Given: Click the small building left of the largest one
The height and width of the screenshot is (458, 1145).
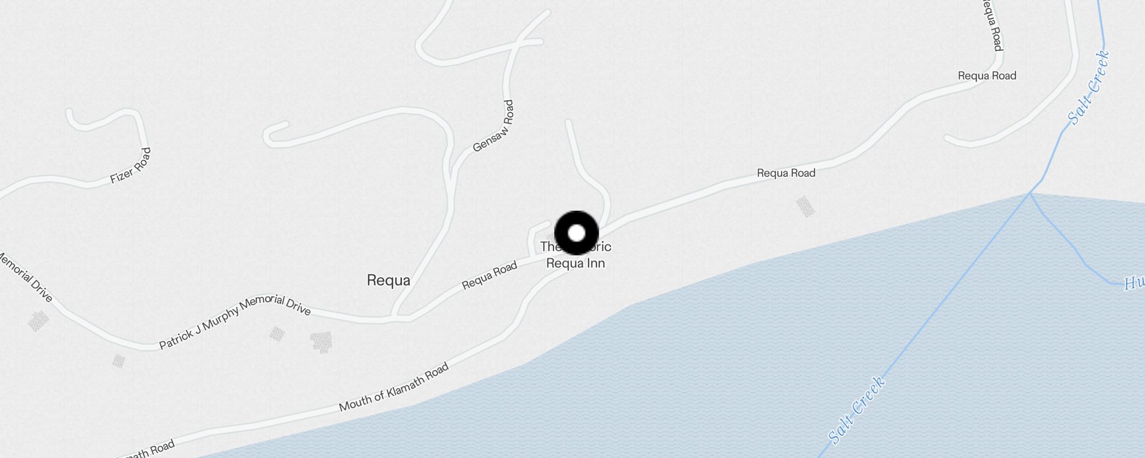Looking at the screenshot, I should [277, 333].
